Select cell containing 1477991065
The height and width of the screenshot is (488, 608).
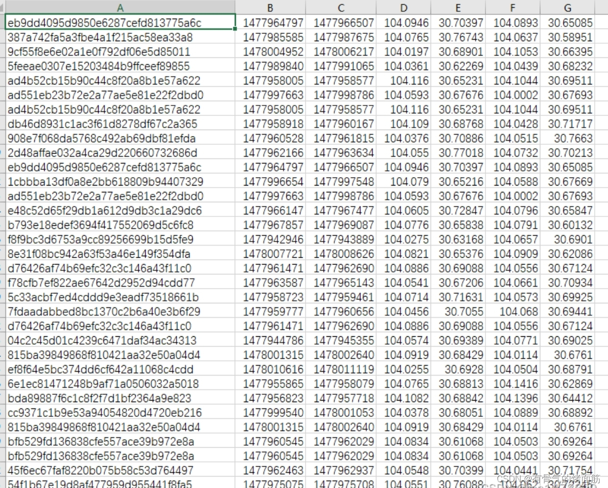[341, 66]
